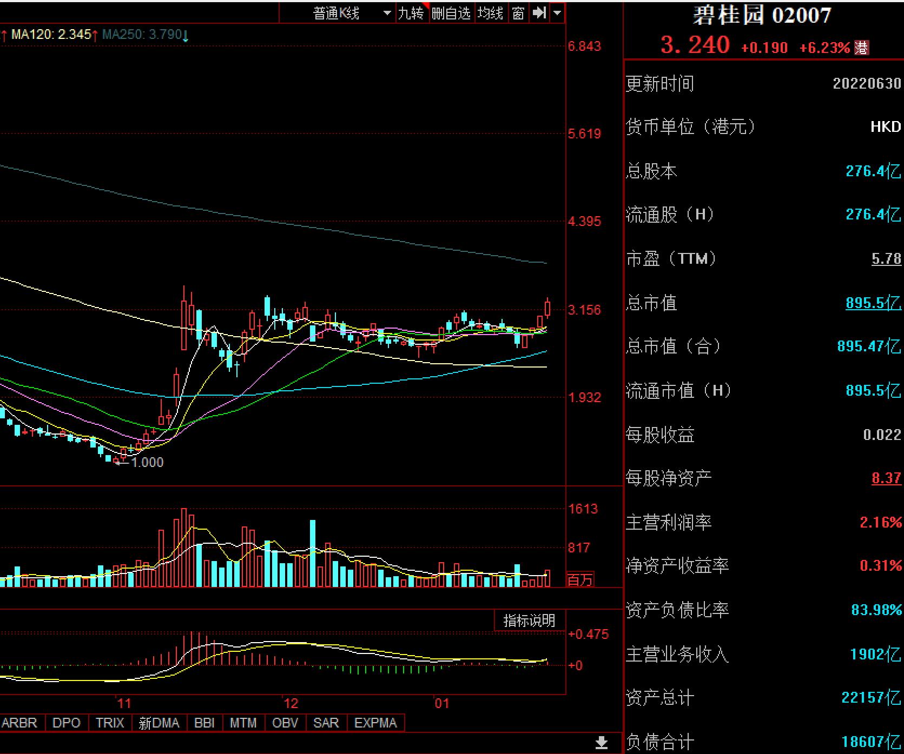The image size is (904, 754).
Task: Click the 资产总计 value 22157亿
Action: (x=871, y=698)
